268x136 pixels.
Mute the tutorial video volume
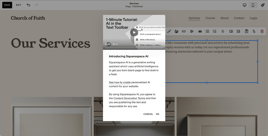(x=153, y=44)
